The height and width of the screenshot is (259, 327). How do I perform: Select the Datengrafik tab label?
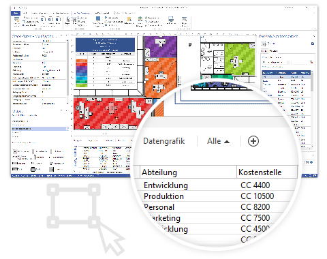[164, 141]
